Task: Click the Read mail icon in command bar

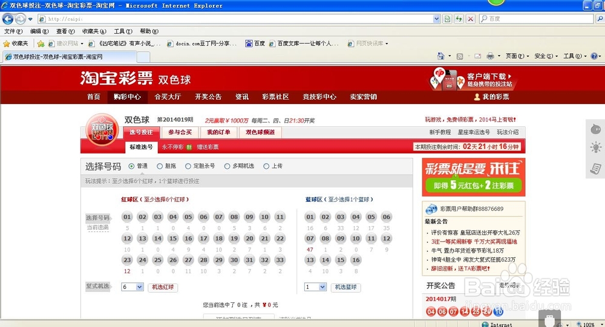Action: point(478,56)
